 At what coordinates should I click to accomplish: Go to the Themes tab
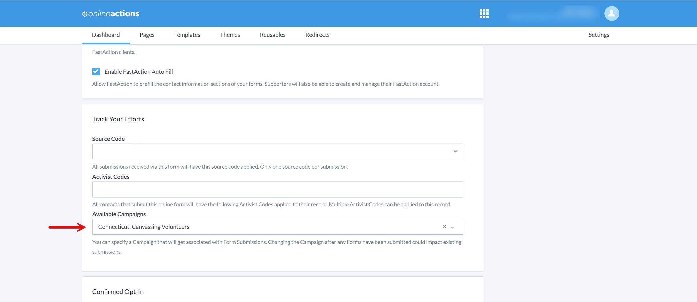pyautogui.click(x=230, y=35)
